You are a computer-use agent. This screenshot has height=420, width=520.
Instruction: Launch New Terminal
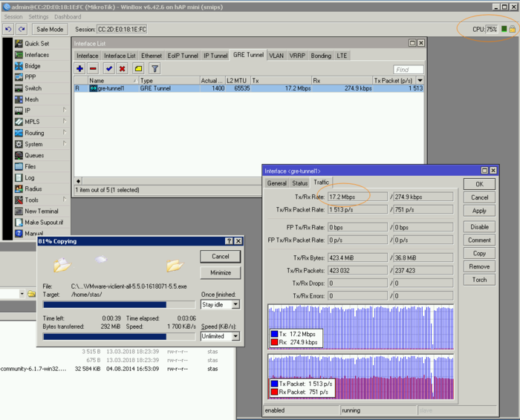click(41, 211)
